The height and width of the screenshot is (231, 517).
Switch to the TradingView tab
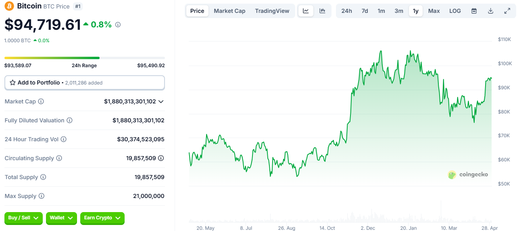272,11
